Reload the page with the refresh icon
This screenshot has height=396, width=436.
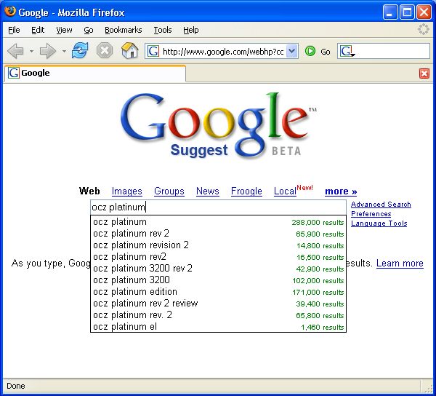click(80, 51)
